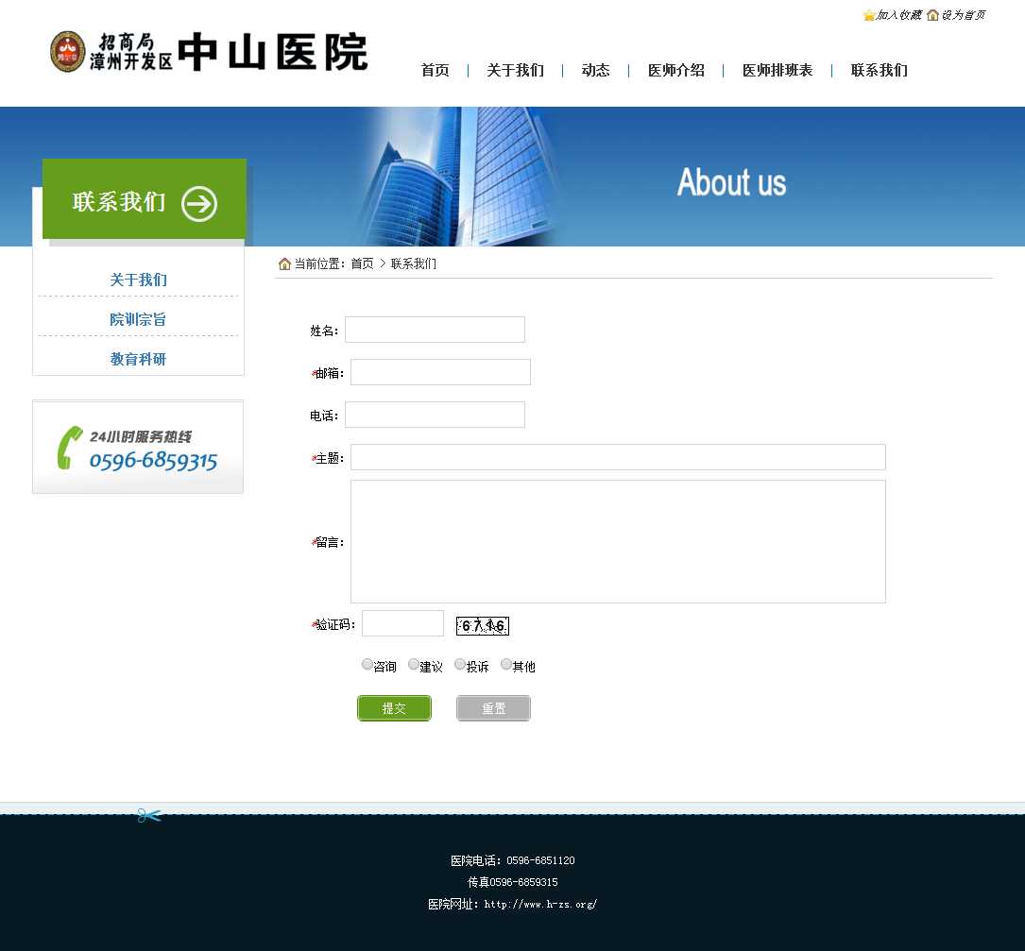
Task: Select the 咨询 radio button
Action: [367, 664]
